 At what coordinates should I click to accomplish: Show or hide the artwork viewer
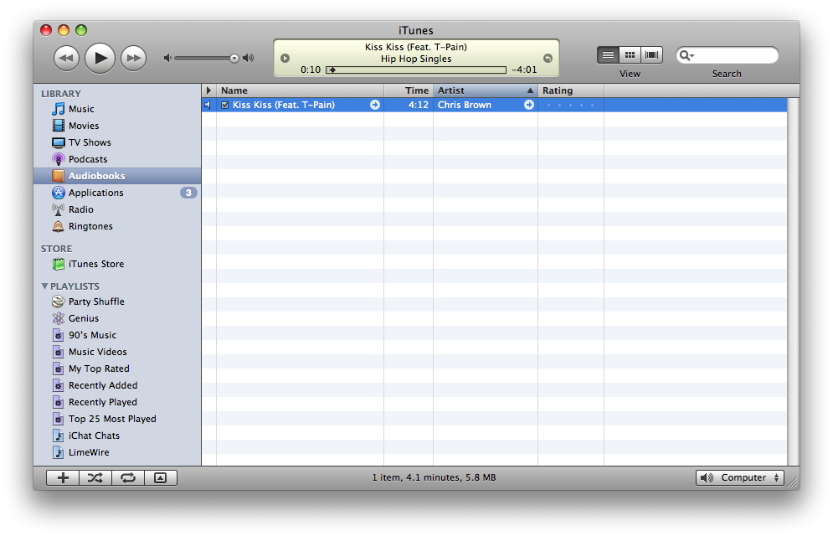tap(161, 478)
